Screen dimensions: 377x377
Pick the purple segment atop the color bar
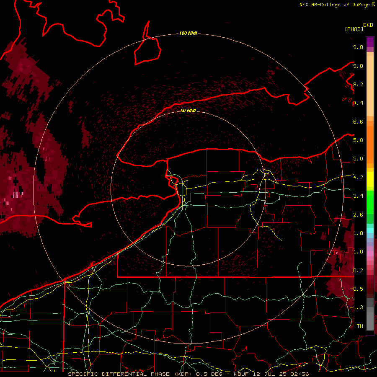(370, 42)
